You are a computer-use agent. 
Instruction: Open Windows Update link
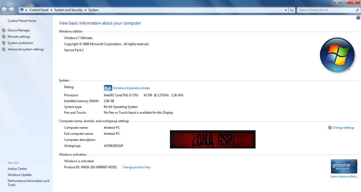[x=20, y=175]
